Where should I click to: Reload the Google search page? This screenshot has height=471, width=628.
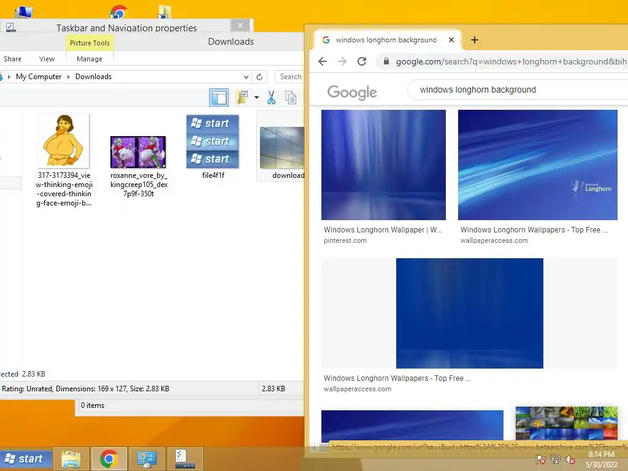pos(362,61)
